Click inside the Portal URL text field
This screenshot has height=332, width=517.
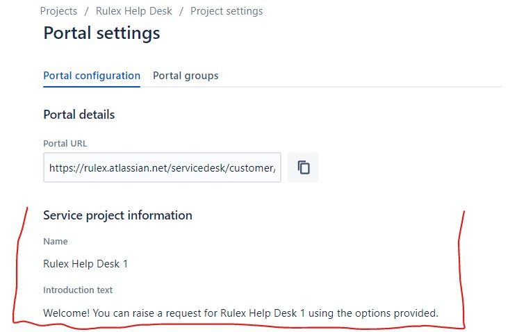tap(162, 167)
